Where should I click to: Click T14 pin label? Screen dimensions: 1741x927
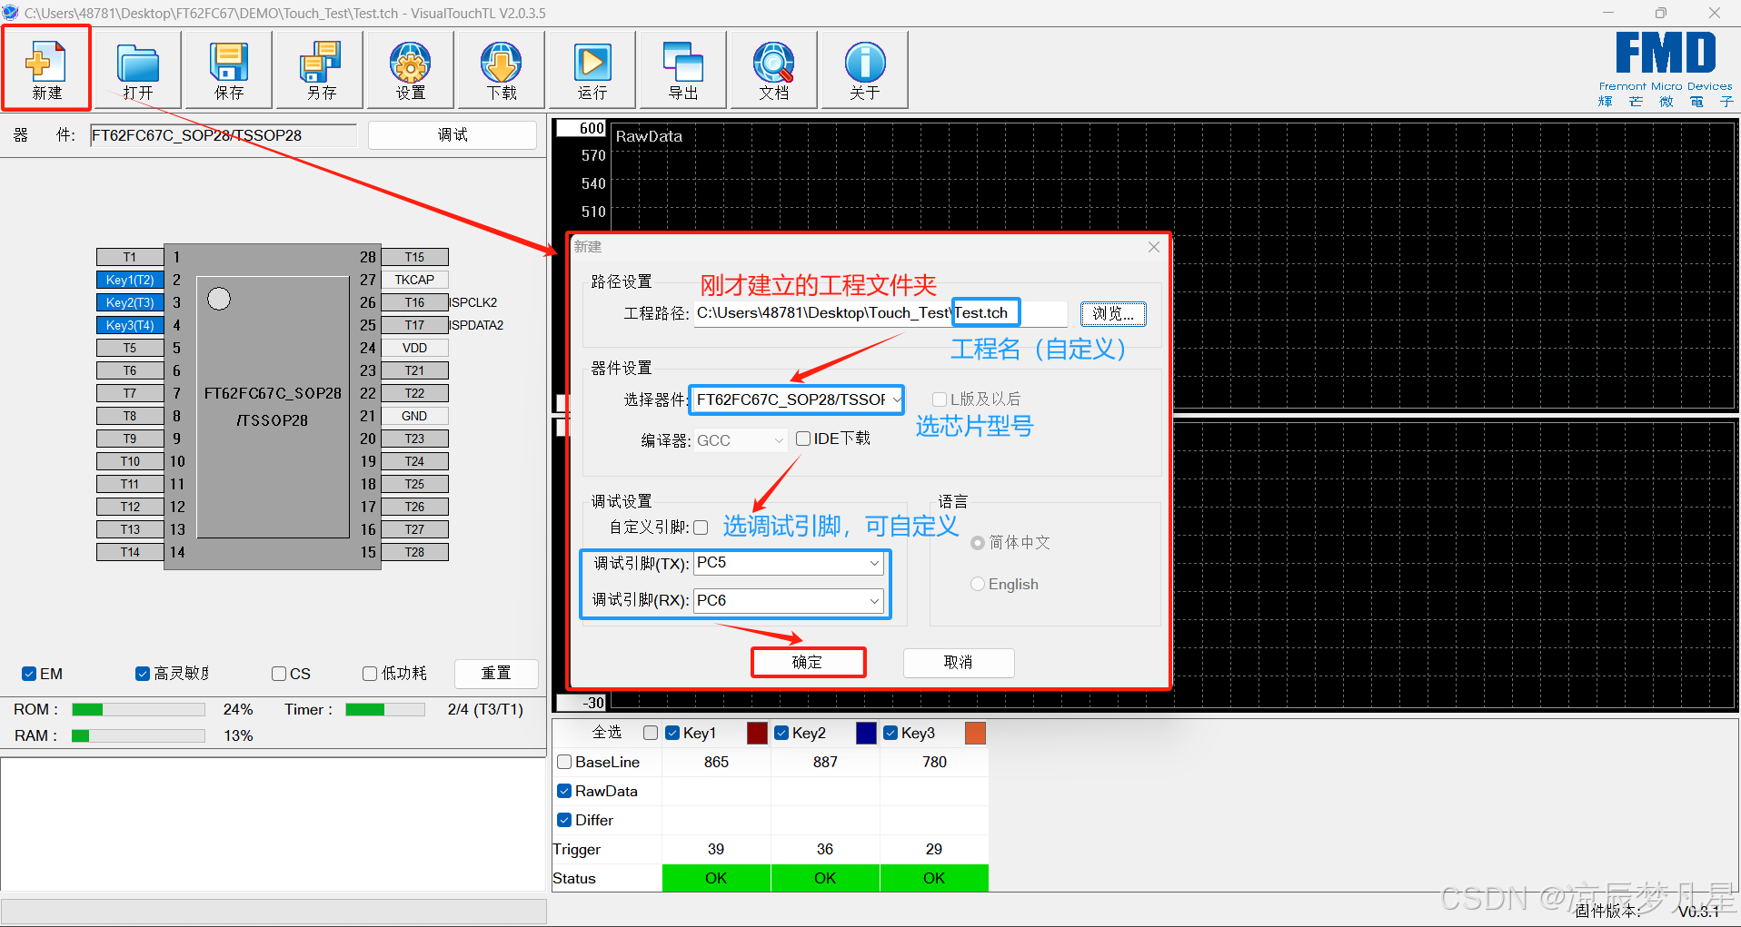(130, 552)
